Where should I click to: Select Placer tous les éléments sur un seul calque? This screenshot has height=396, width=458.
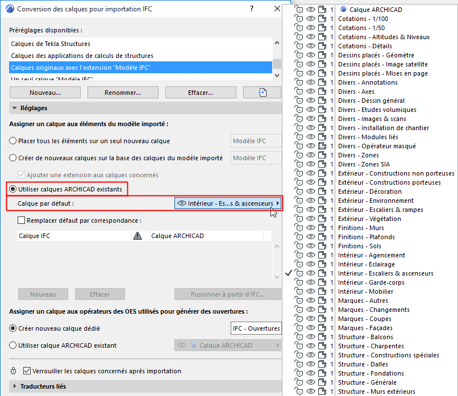point(13,141)
